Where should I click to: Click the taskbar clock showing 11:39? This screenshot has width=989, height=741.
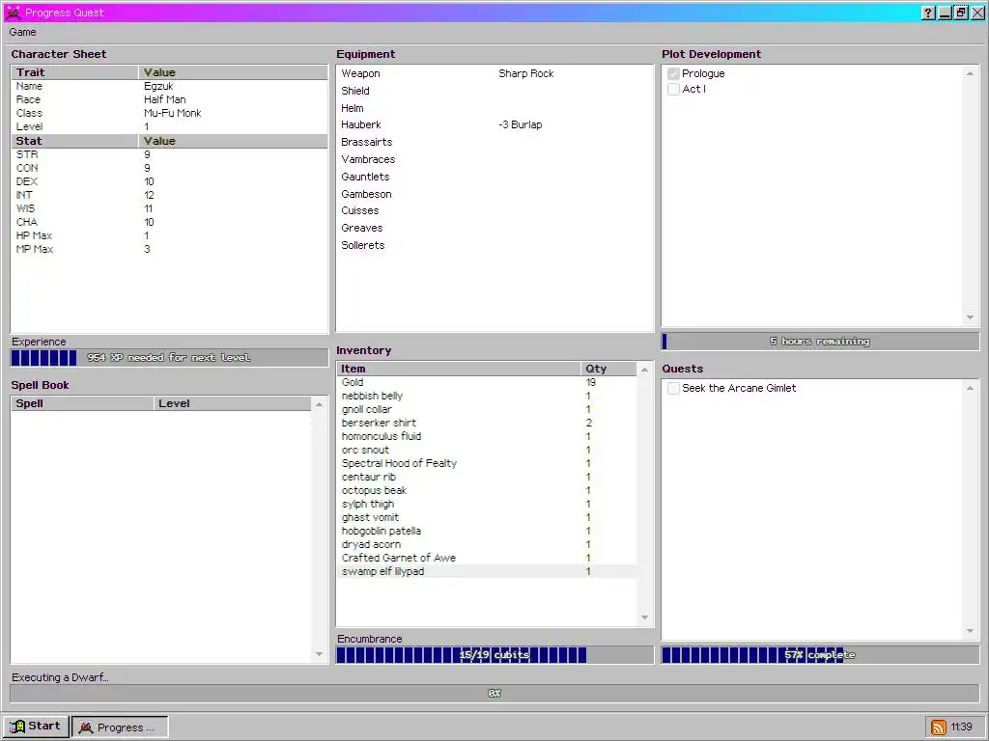coord(961,727)
